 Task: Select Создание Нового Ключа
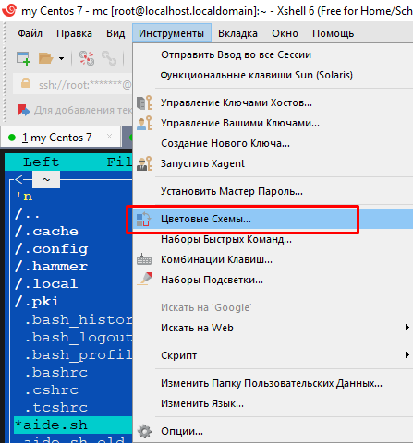click(273, 143)
